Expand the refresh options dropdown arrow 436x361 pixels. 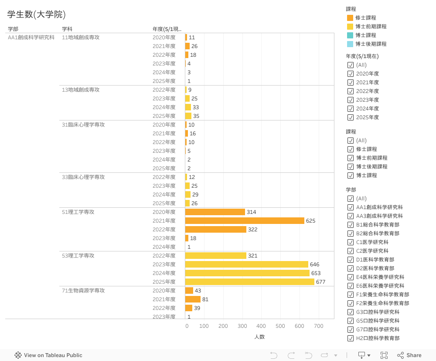[x=336, y=356]
